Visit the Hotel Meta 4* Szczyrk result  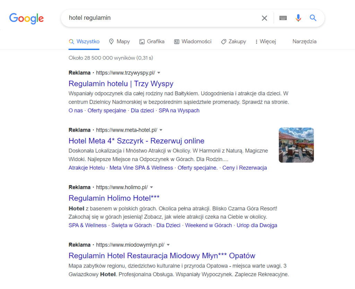tap(136, 141)
